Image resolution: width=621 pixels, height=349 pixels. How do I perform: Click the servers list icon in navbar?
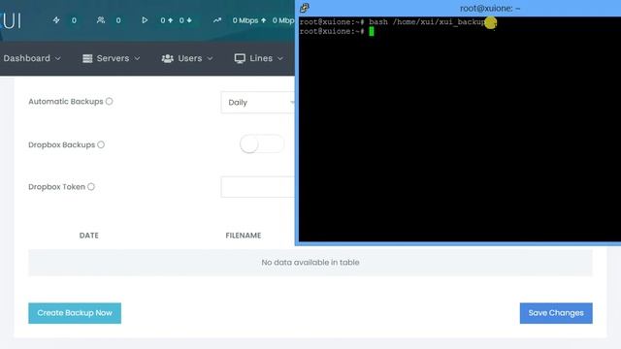point(87,58)
